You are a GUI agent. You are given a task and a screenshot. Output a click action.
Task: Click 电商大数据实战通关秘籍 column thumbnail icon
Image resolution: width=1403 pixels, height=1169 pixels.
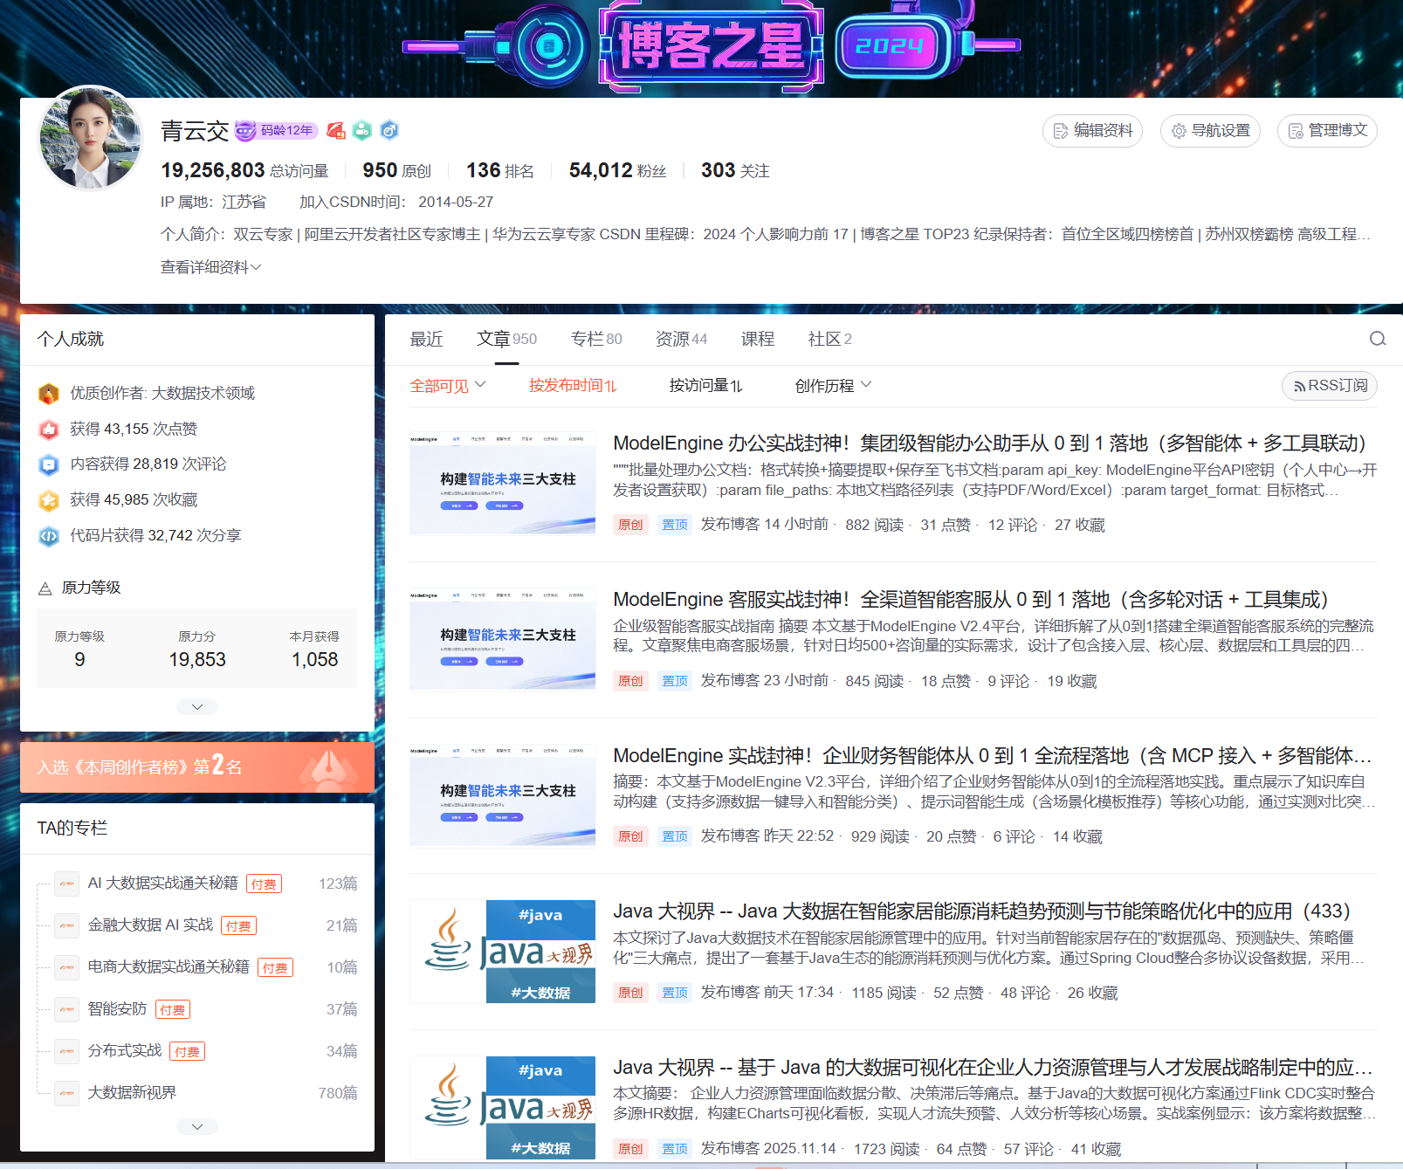pyautogui.click(x=67, y=967)
